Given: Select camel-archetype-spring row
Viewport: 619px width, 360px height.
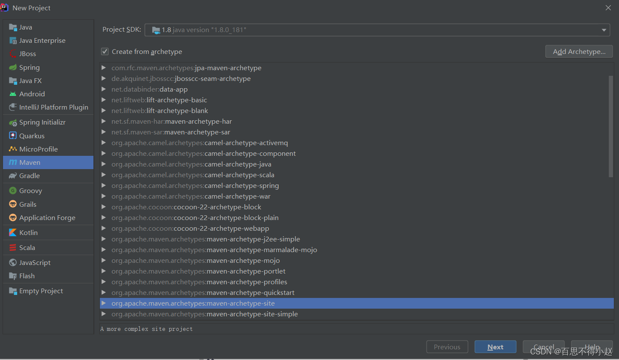Looking at the screenshot, I should 357,185.
